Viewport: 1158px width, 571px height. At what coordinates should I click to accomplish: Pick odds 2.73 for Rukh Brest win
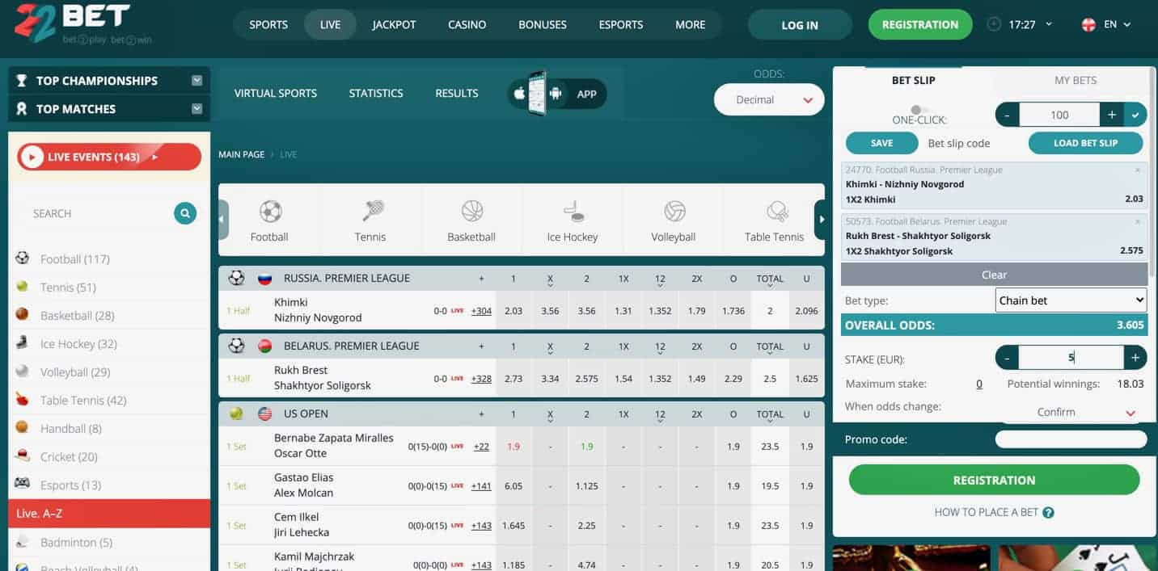tap(513, 379)
